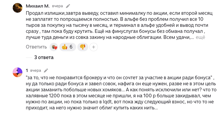222x113 pixels.
Task: Open the 'Михаил М.' author name link
Action: pos(38,6)
